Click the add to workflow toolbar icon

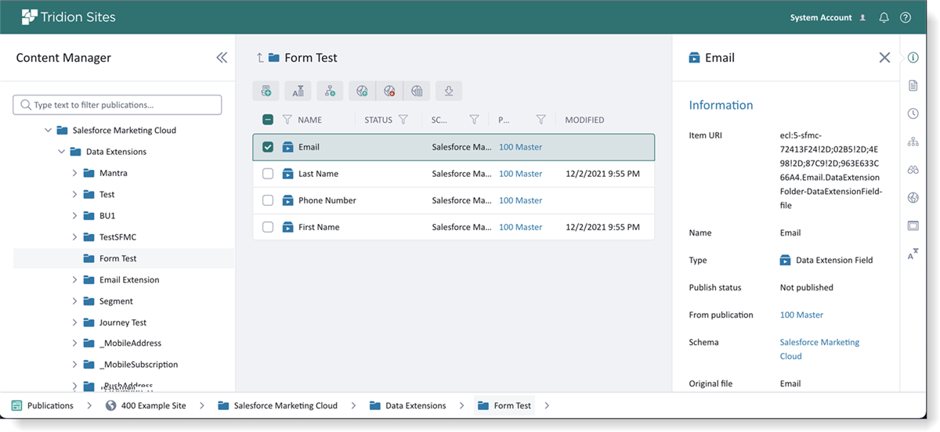coord(331,91)
